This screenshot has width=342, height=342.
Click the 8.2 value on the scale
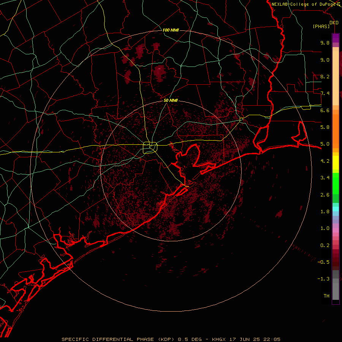[x=325, y=77]
